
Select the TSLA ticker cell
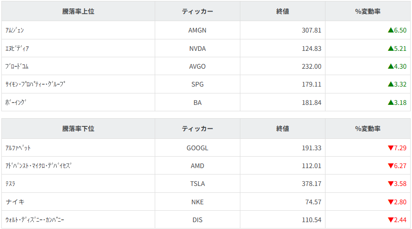click(197, 184)
